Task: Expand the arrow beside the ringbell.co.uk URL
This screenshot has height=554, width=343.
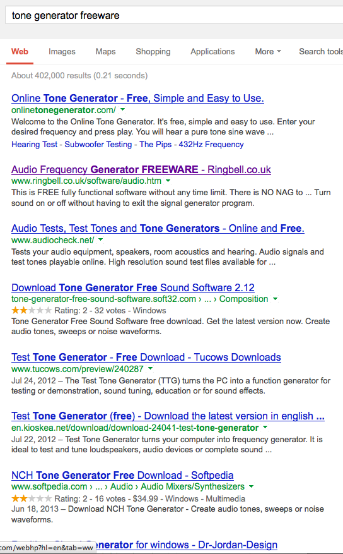Action: pos(168,181)
